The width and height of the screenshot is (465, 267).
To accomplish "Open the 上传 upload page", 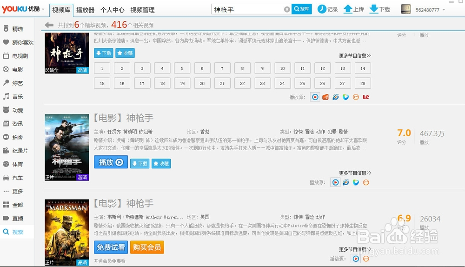I will [353, 9].
